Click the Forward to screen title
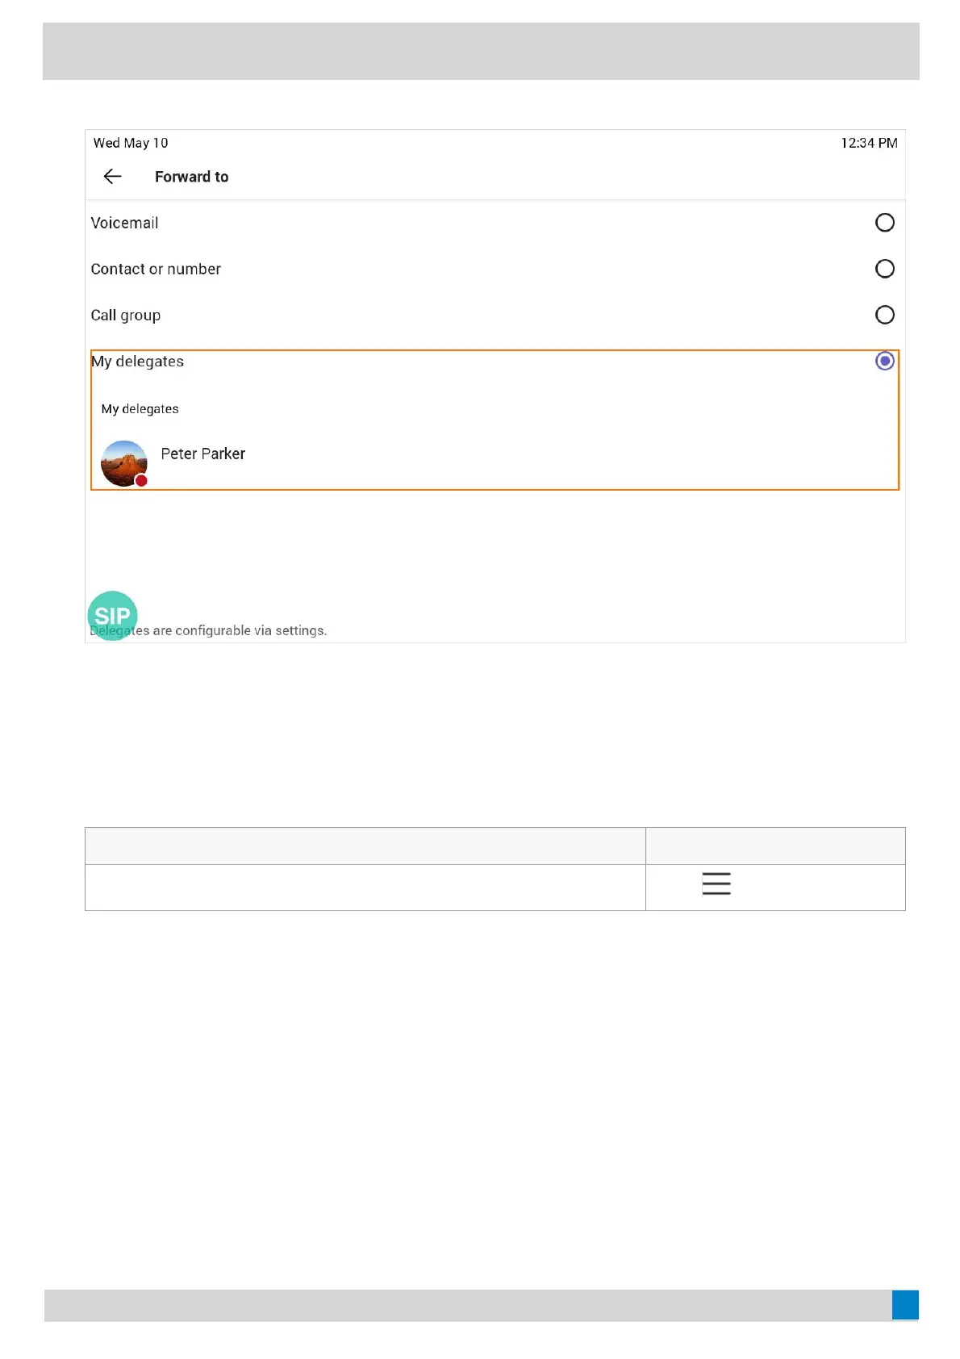Image resolution: width=960 pixels, height=1359 pixels. click(x=191, y=177)
